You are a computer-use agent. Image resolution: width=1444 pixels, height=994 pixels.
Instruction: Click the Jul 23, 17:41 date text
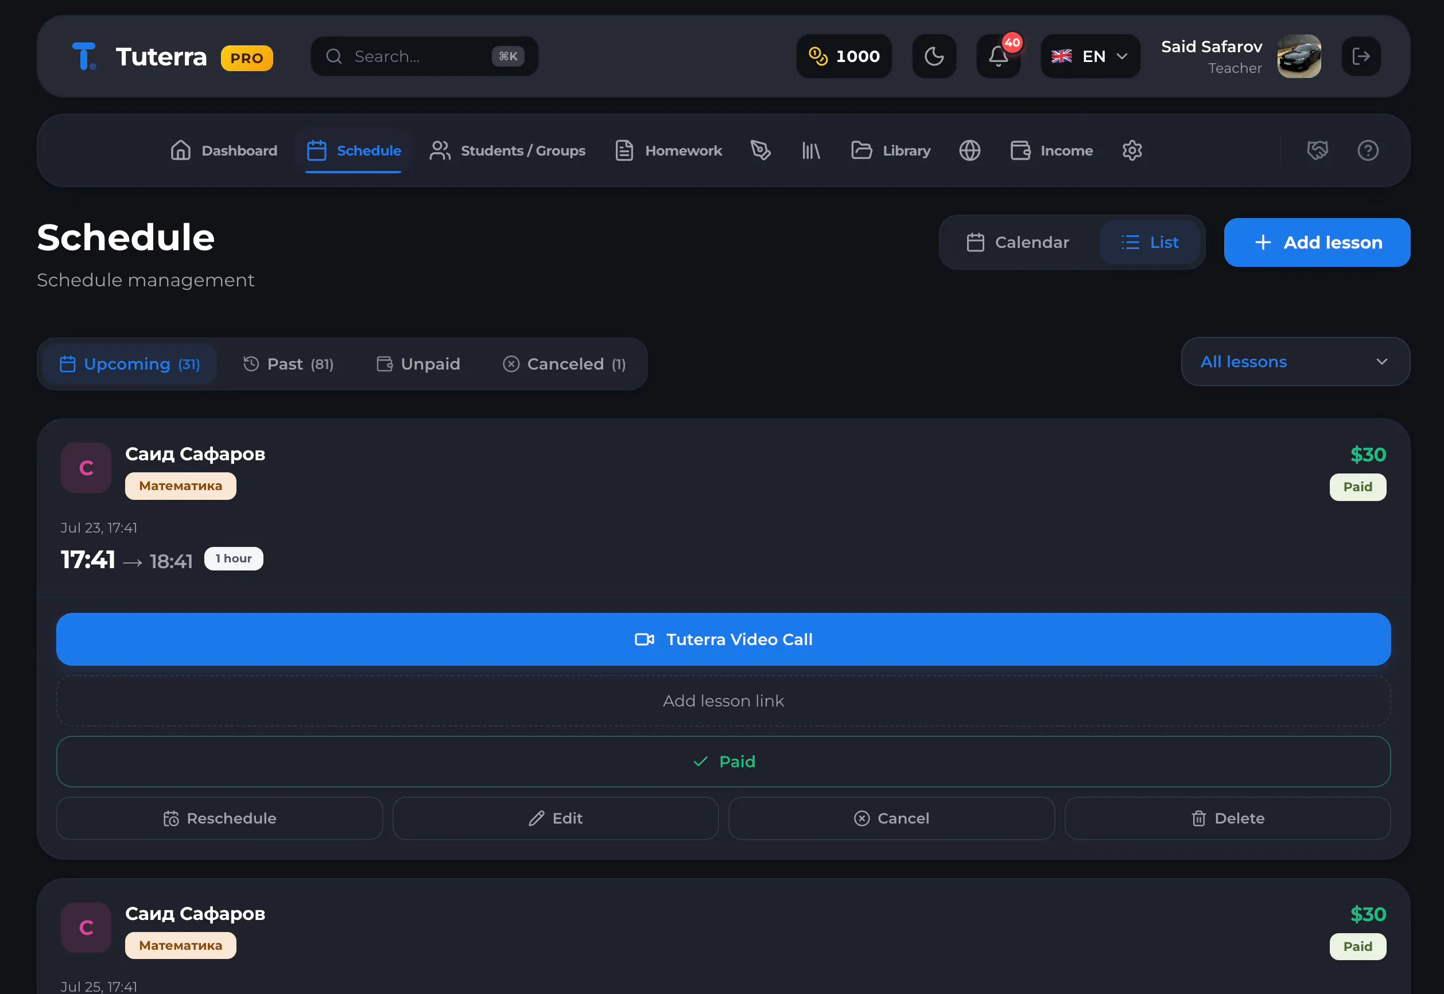click(98, 527)
